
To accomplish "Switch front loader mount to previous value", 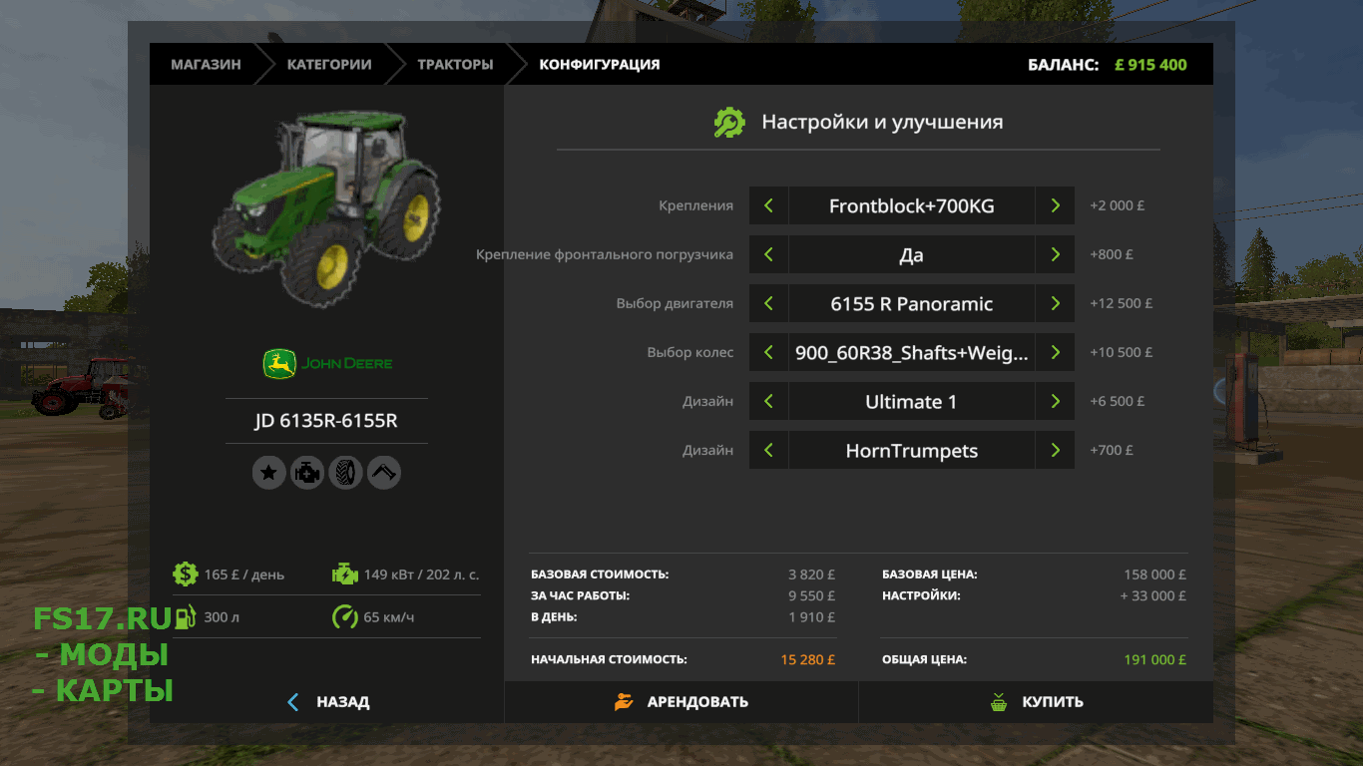I will [768, 254].
